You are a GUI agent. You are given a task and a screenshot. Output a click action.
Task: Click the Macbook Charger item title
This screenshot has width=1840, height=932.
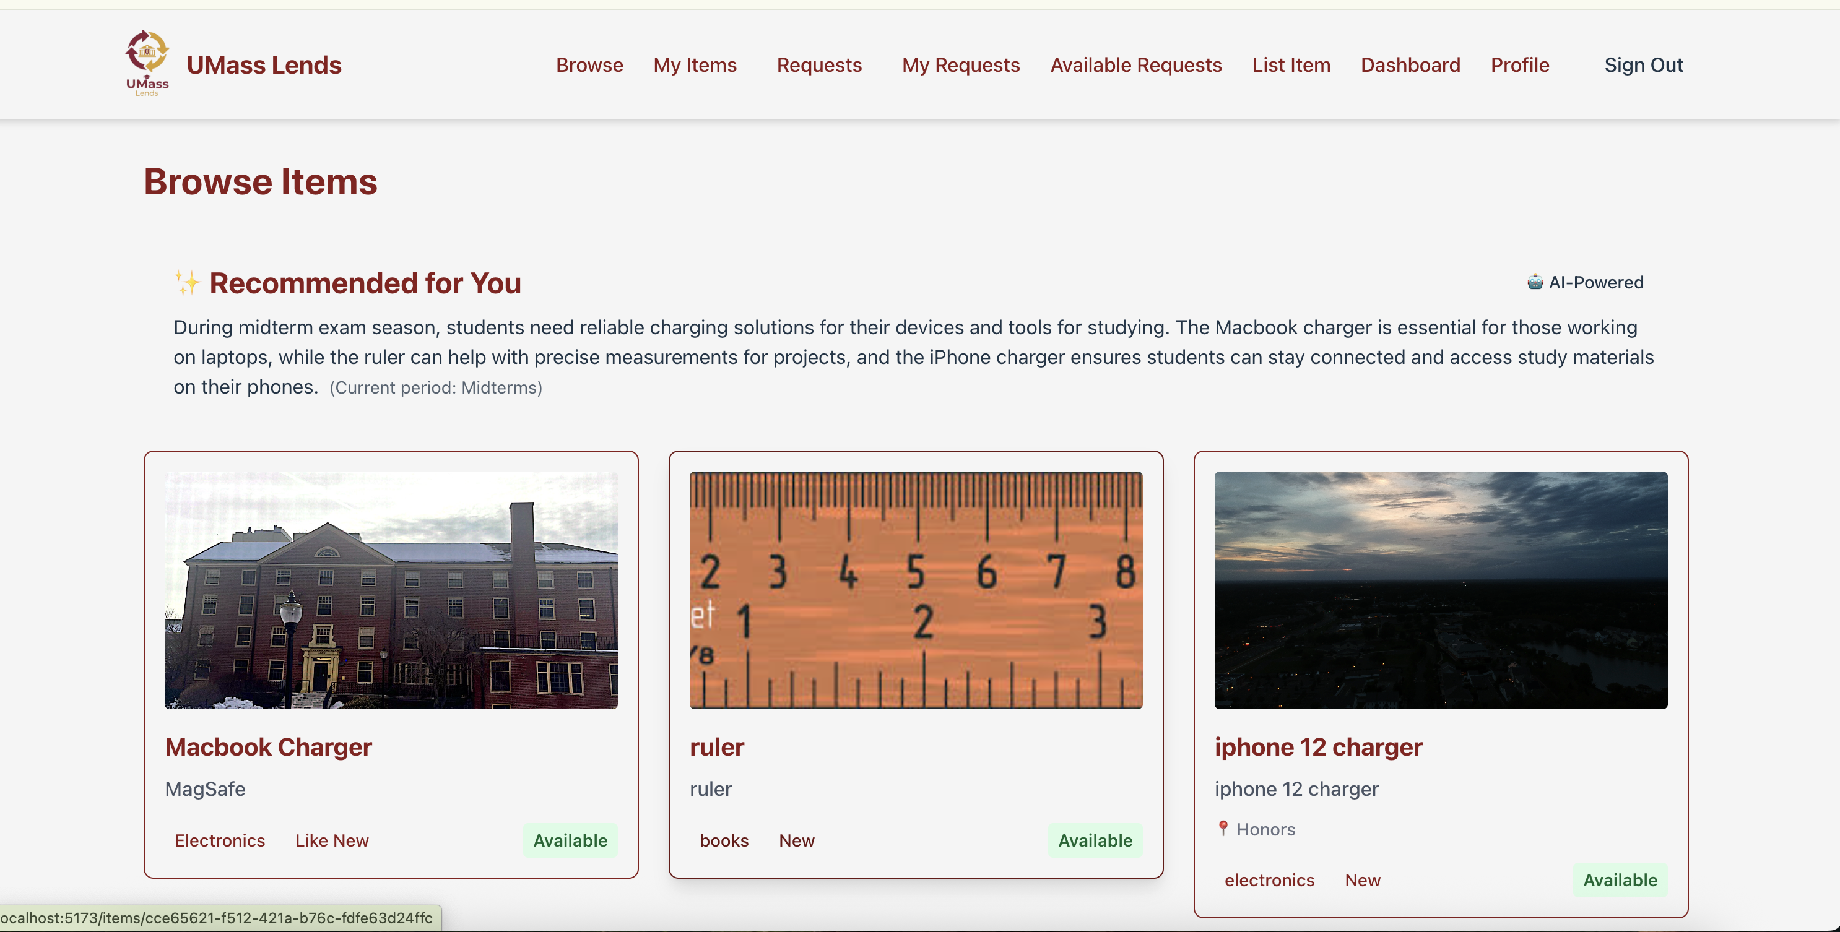268,747
